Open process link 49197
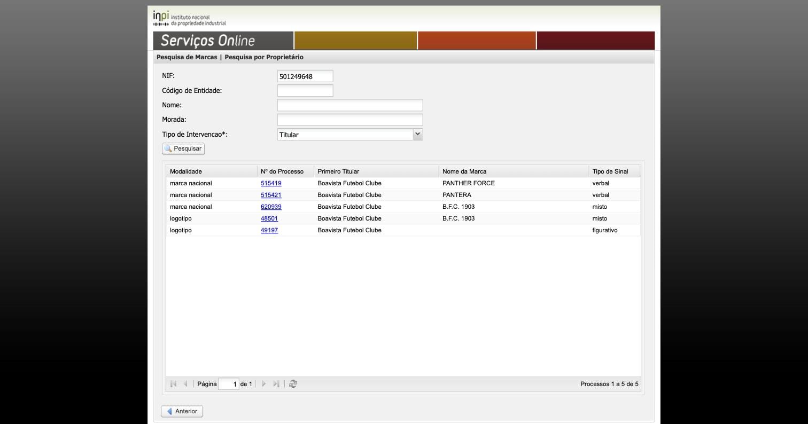Screen dimensions: 808x424 (269, 230)
